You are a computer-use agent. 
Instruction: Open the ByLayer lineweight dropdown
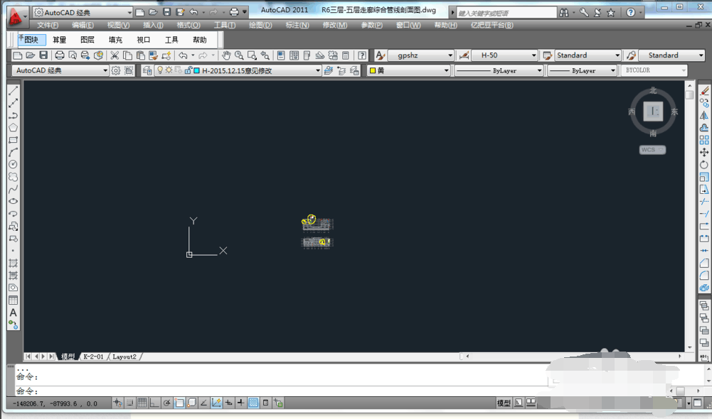point(582,70)
